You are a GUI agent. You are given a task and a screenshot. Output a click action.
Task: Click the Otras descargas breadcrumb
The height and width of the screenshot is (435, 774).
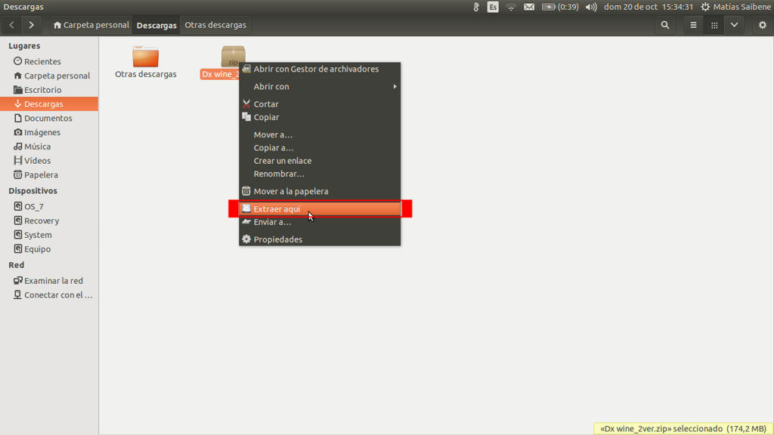pyautogui.click(x=215, y=25)
